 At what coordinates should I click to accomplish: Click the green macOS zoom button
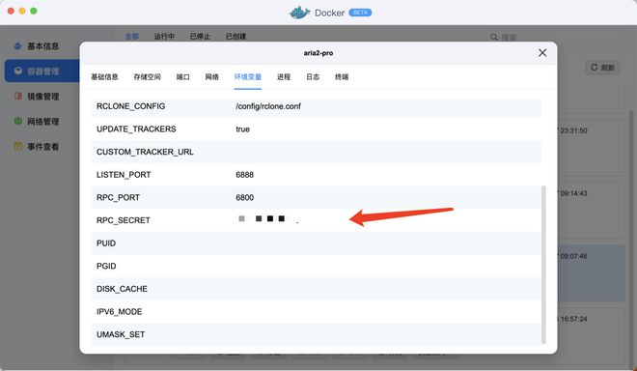[34, 11]
